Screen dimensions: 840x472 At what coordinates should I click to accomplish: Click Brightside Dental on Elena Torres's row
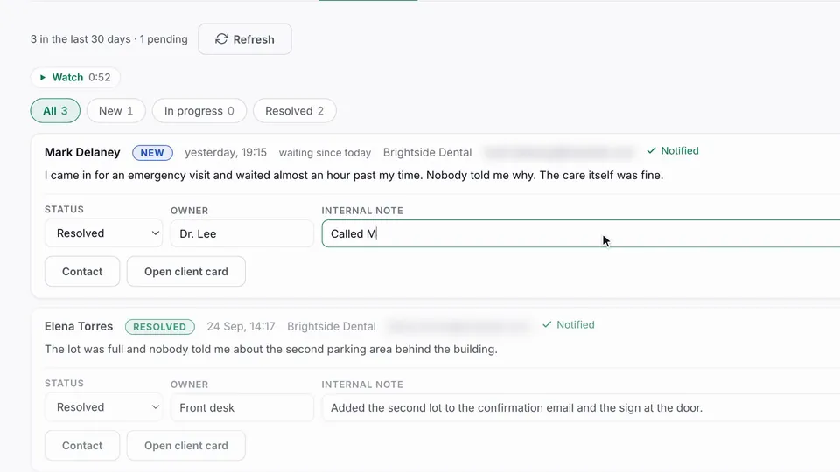click(332, 326)
